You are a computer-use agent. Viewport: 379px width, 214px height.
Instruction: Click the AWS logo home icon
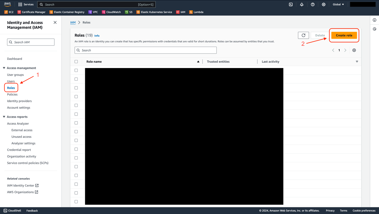point(7,4)
